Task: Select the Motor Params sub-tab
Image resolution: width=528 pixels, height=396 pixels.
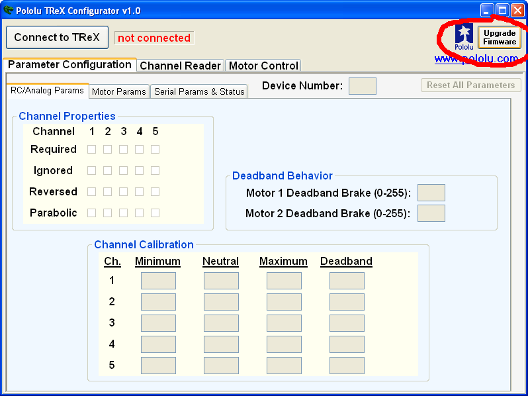Action: [118, 91]
